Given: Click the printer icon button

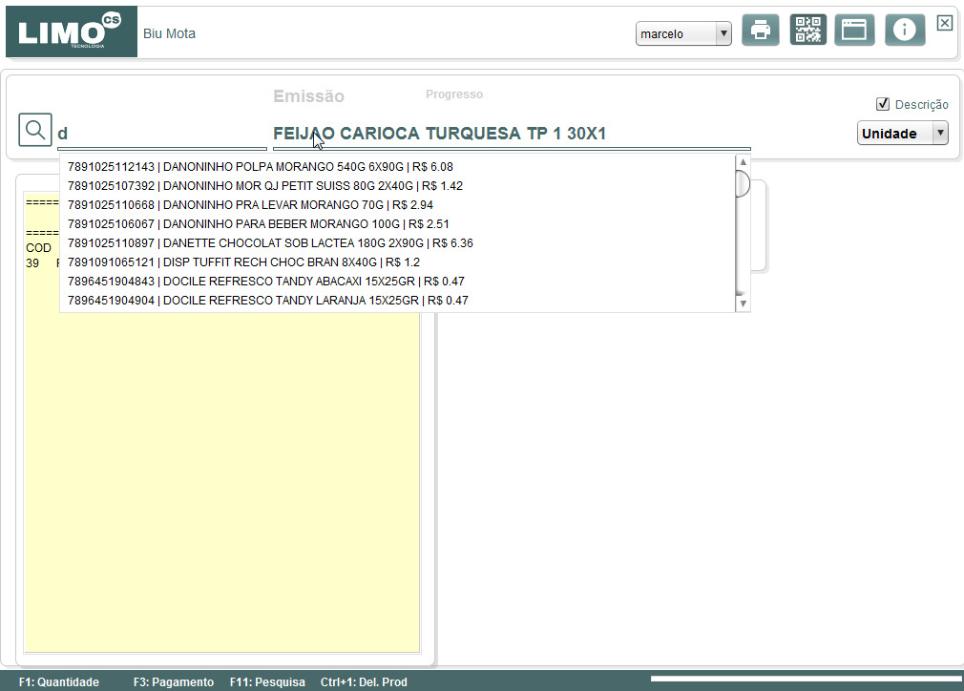Looking at the screenshot, I should point(761,30).
